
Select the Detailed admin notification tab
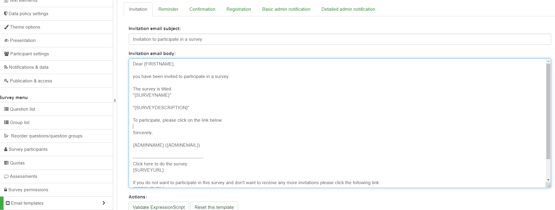(x=348, y=9)
